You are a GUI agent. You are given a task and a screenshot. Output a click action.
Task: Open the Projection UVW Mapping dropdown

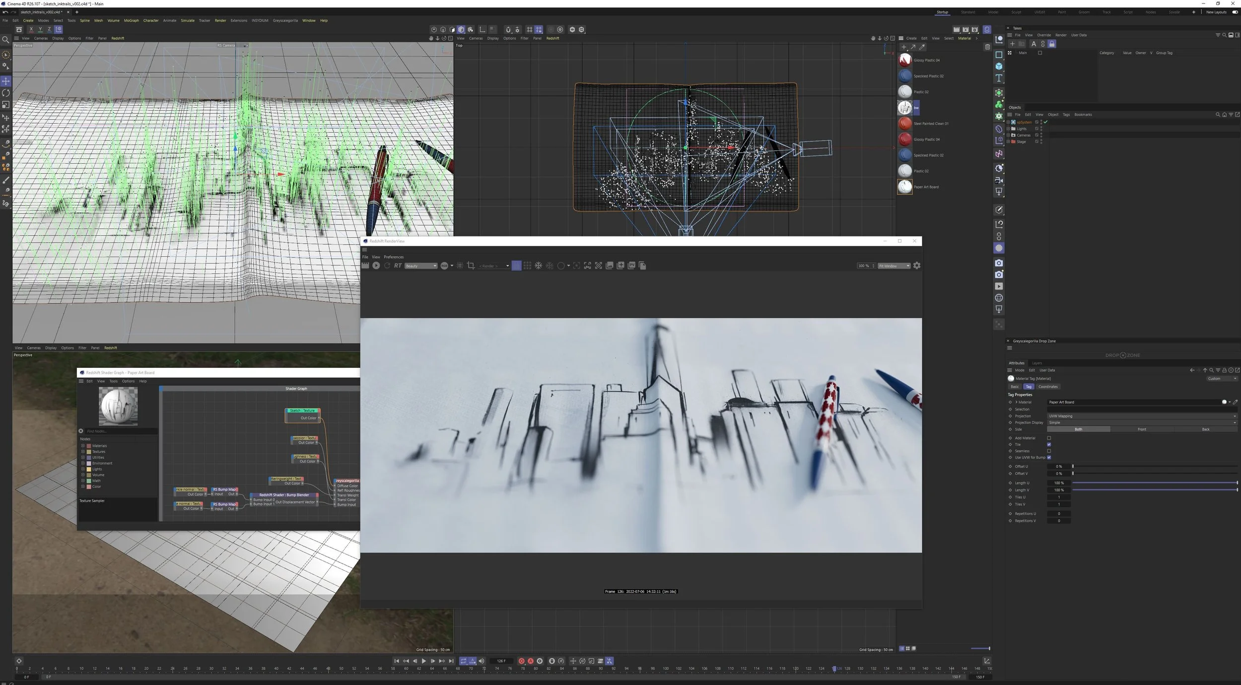[x=1142, y=416]
